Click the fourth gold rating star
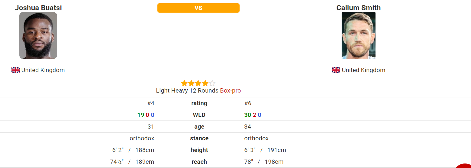Screen dimensions: 471x168 pos(205,83)
